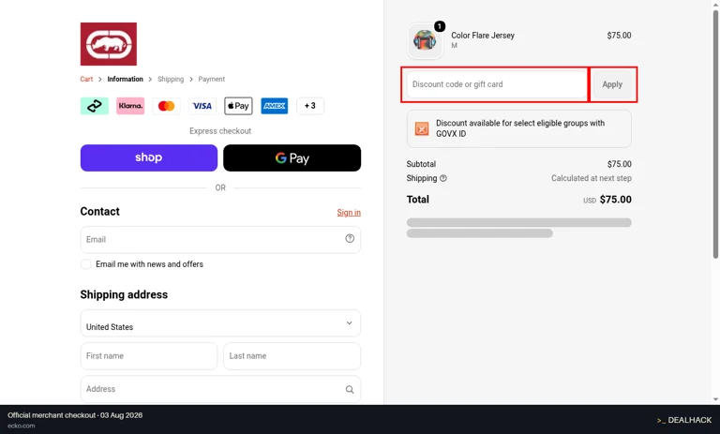Image resolution: width=720 pixels, height=434 pixels.
Task: Click the Express checkout label
Action: (x=220, y=131)
